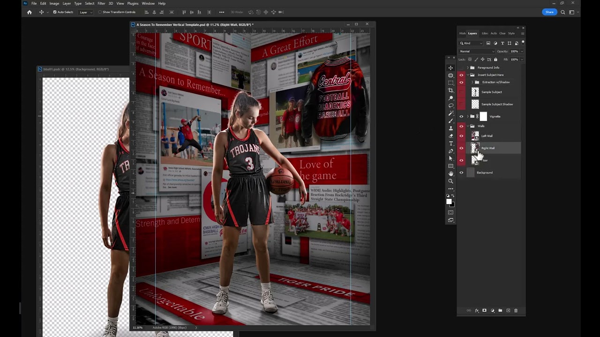Switch to the Char panel tab
600x337 pixels.
pos(502,33)
